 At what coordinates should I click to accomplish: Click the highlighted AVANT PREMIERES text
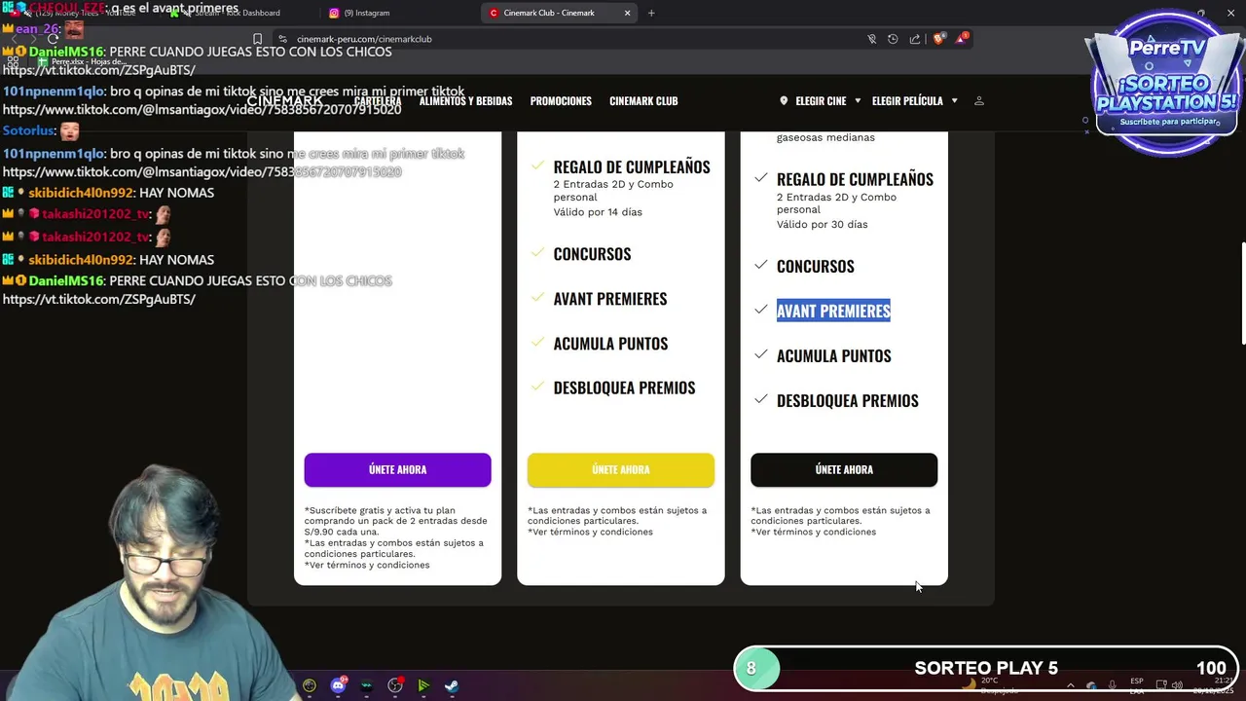[x=833, y=311]
